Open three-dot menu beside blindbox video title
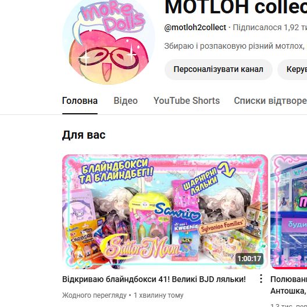Screen dimensions: 307x307 [261, 279]
